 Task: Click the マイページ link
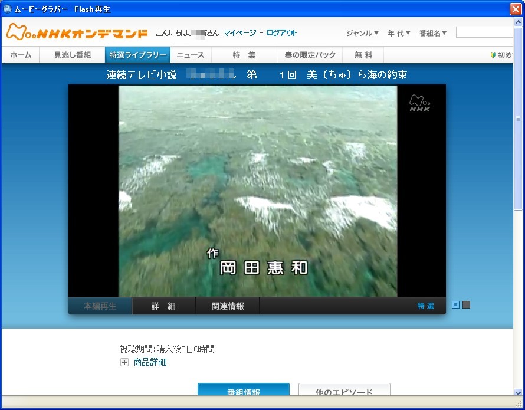tap(239, 33)
